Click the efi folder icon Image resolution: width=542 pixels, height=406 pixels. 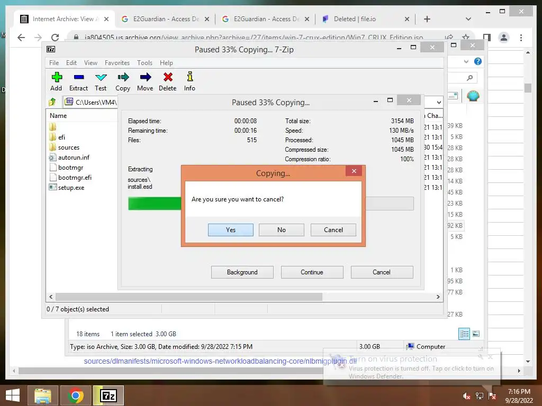tap(52, 137)
